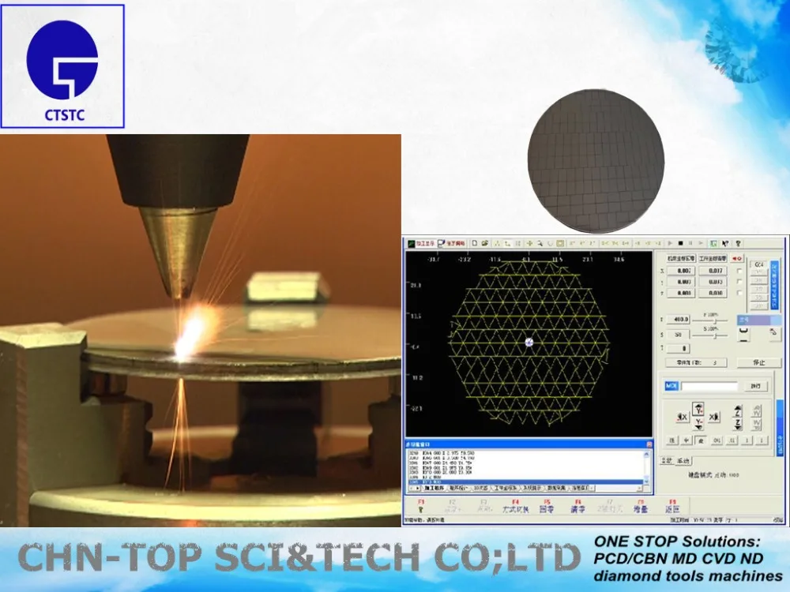
Task: Click the Y-plus jog up button
Action: coord(698,409)
